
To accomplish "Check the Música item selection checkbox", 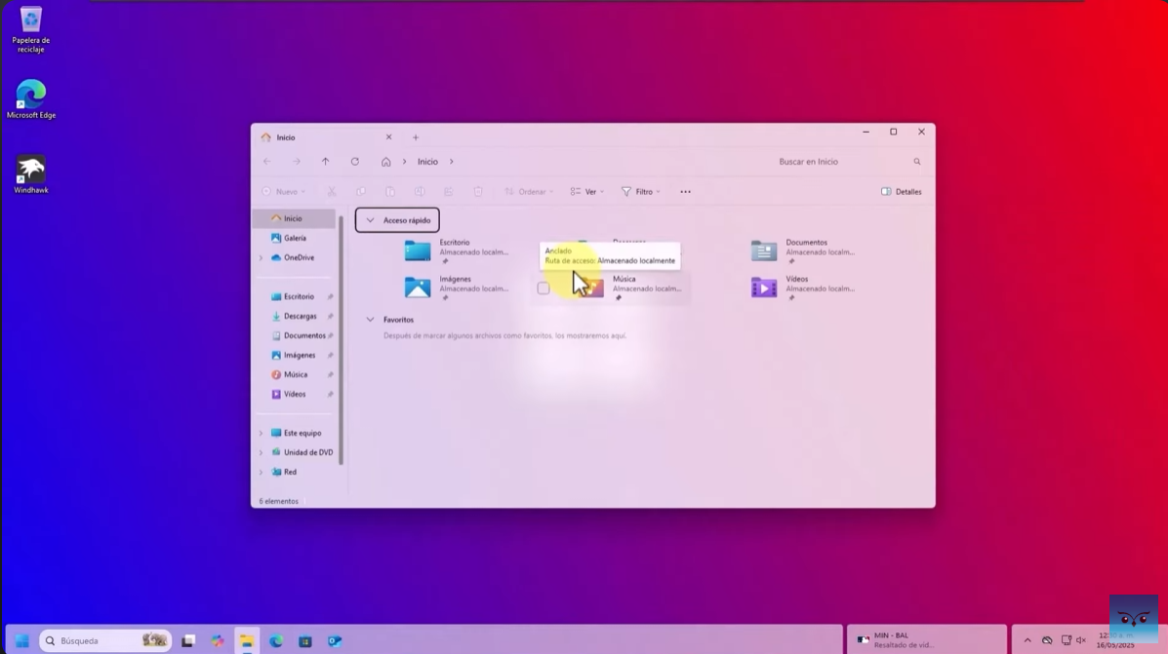I will coord(544,289).
